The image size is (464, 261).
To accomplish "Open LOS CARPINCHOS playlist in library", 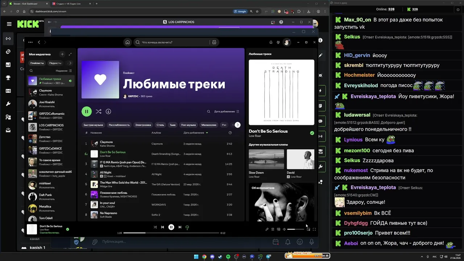I will click(x=51, y=127).
